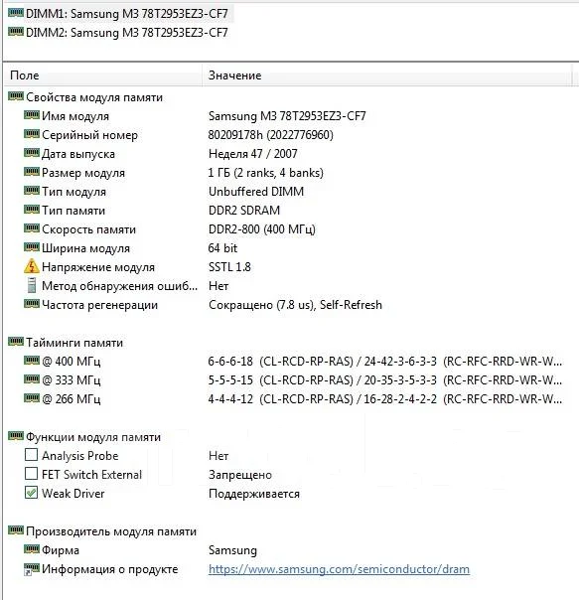
Task: Click the icon beside Скорость памяти
Action: click(32, 228)
